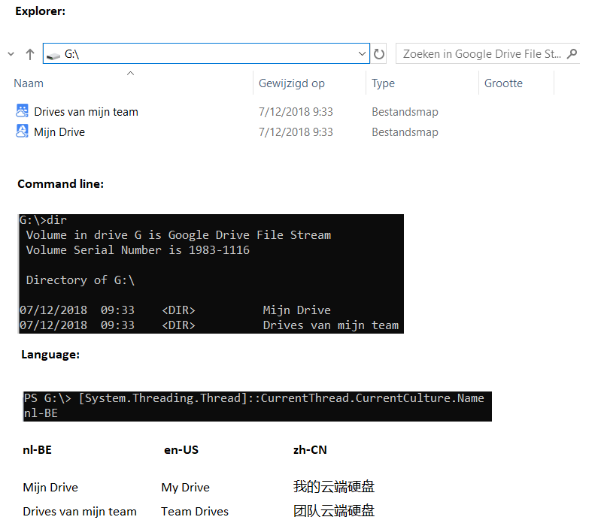
Task: Click the Language: heading
Action: point(50,355)
